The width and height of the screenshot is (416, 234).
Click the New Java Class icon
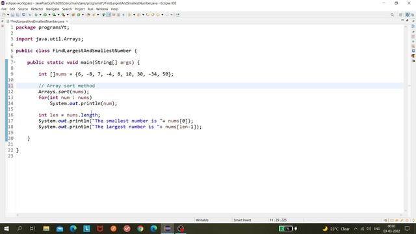coord(79,15)
